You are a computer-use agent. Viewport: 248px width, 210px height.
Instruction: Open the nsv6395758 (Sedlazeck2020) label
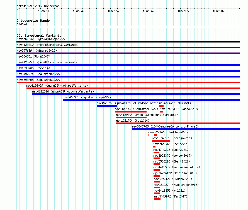(x=38, y=80)
